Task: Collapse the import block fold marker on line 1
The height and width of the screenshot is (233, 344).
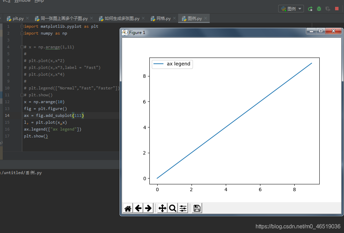Action: point(22,26)
